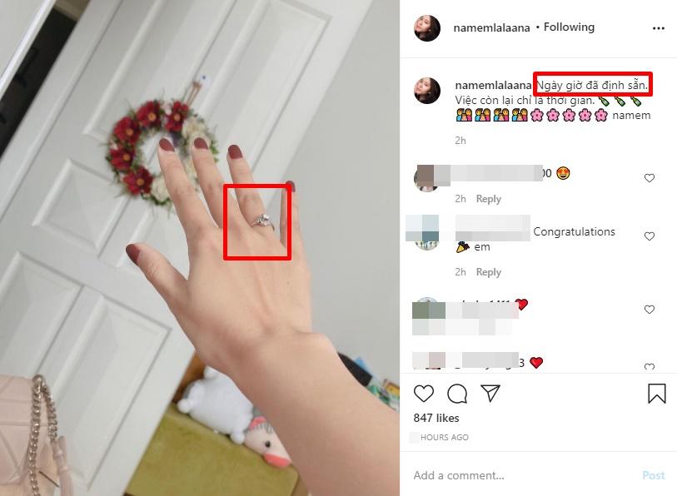Reply to the first comment
The height and width of the screenshot is (496, 677).
(x=488, y=199)
